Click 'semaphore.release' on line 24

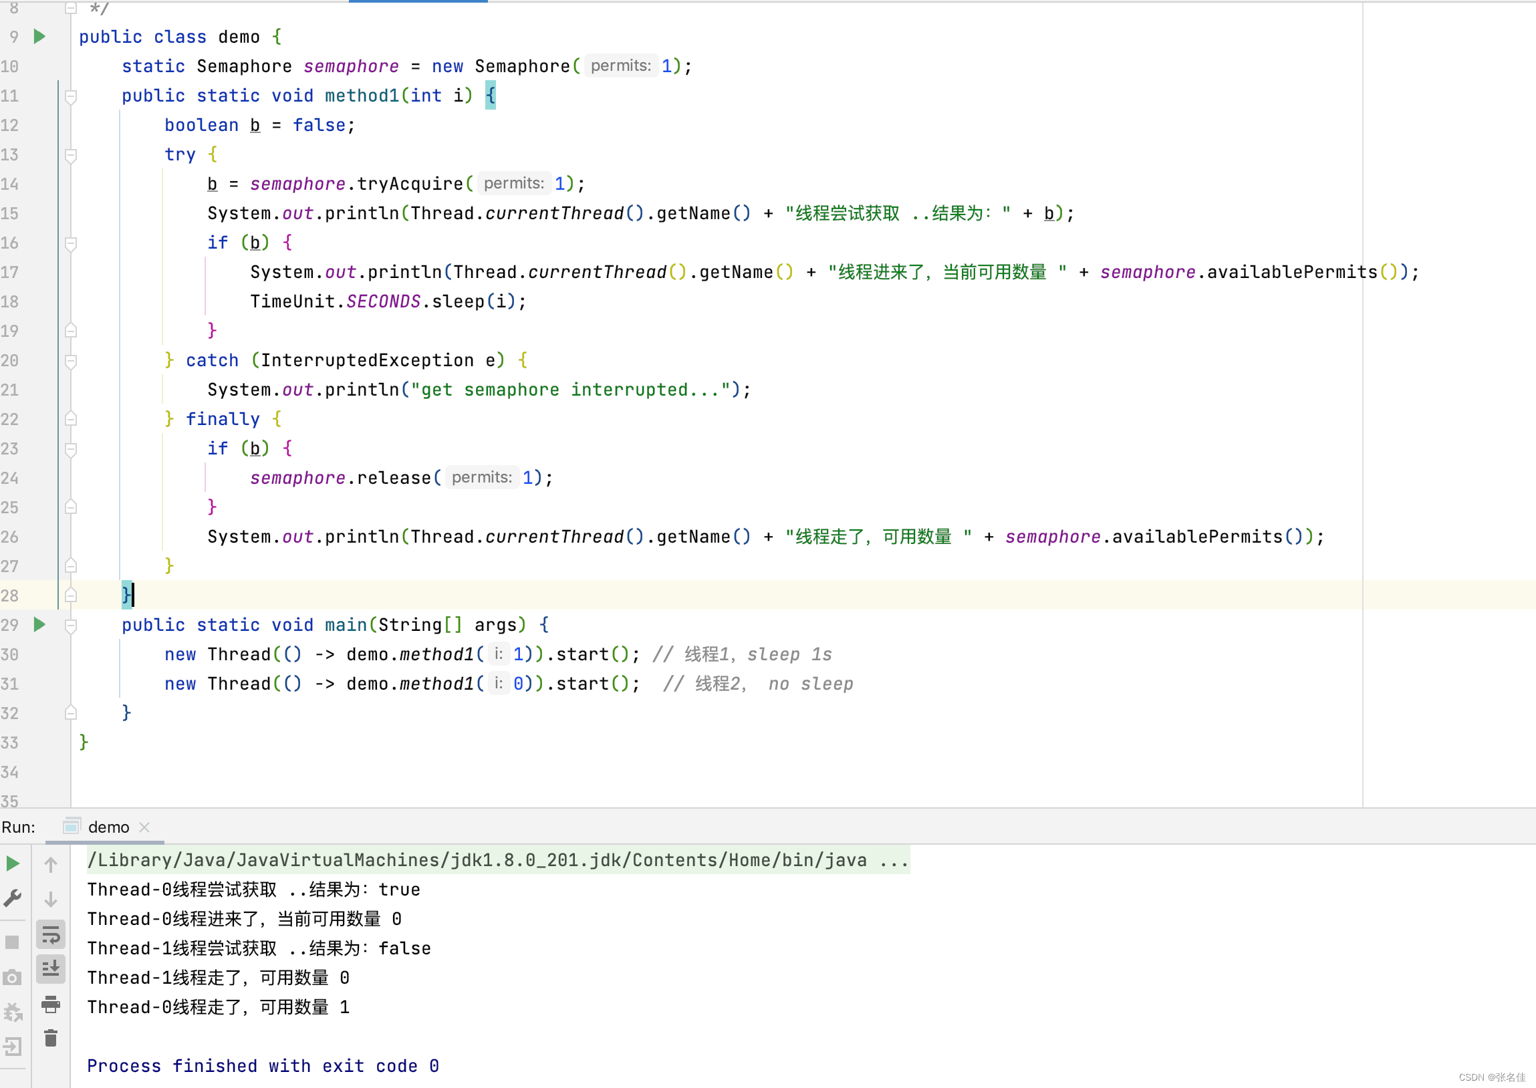[341, 478]
